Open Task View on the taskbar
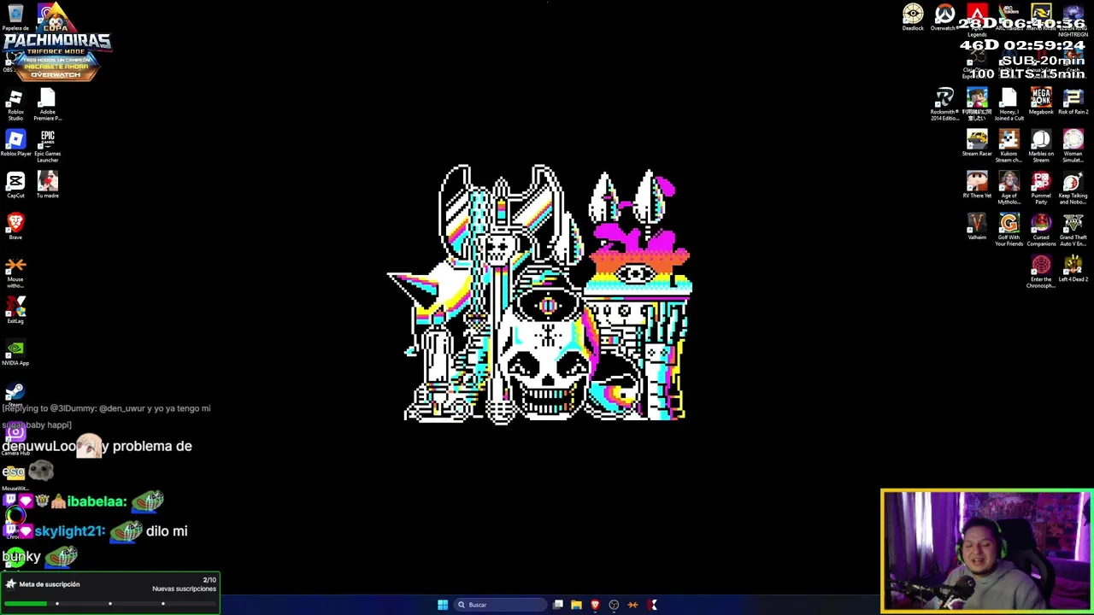 [558, 605]
